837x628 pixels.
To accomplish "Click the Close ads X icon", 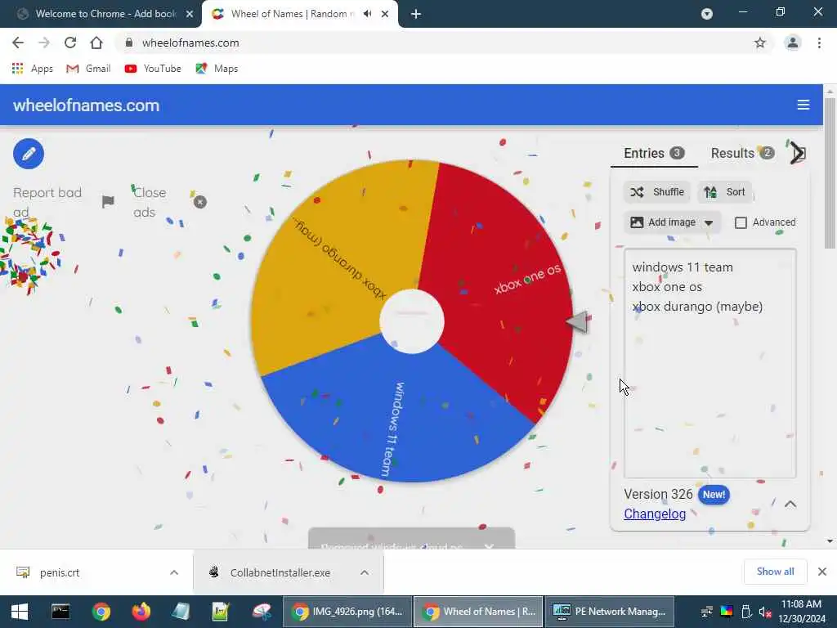I will coord(200,202).
